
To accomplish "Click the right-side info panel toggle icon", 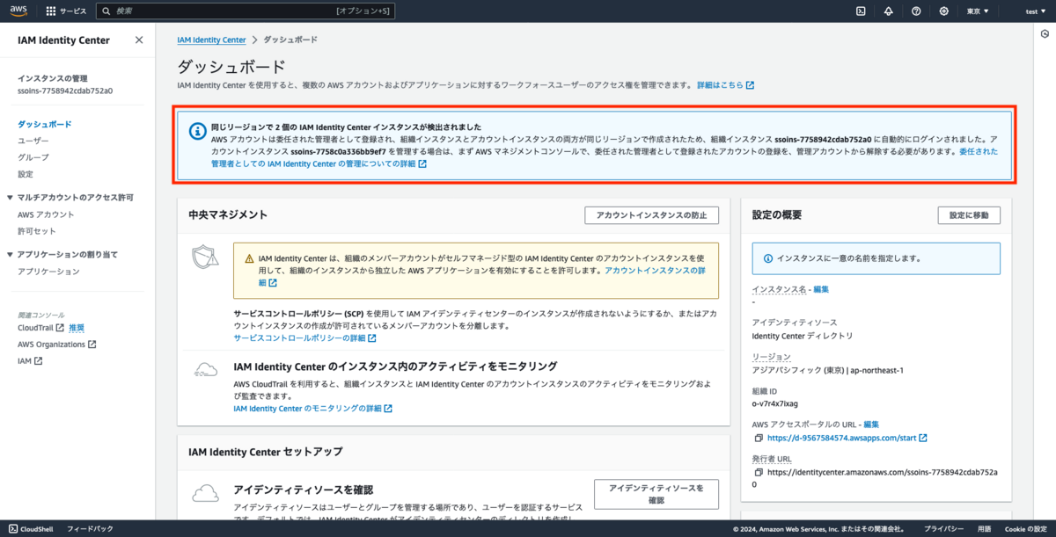I will point(1044,34).
